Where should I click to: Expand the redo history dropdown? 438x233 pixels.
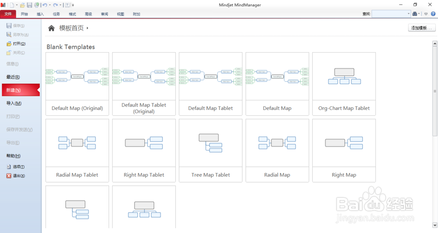60,5
